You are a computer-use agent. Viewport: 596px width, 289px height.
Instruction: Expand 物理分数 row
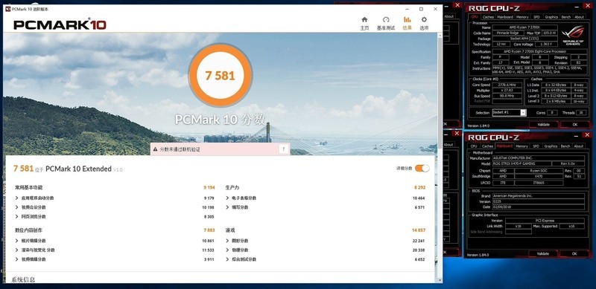click(227, 250)
